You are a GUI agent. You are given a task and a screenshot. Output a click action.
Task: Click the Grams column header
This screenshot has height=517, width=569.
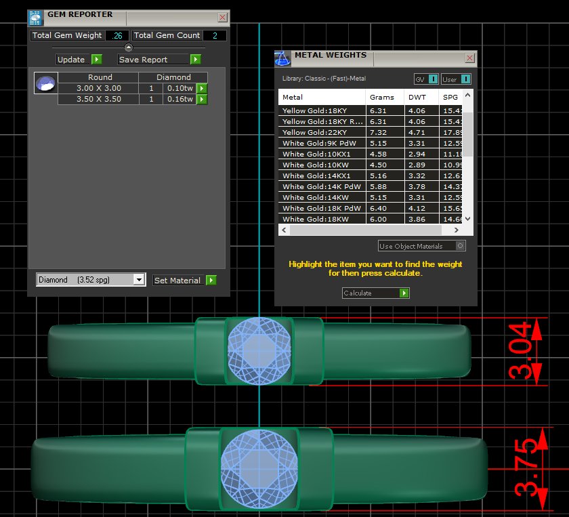pyautogui.click(x=385, y=98)
